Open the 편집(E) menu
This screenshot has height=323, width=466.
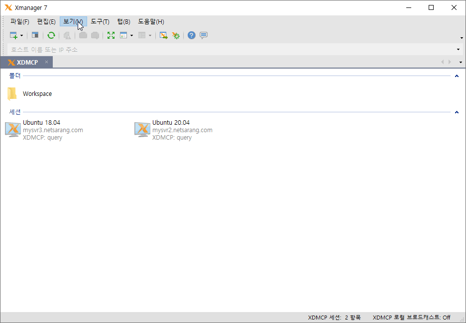point(46,22)
